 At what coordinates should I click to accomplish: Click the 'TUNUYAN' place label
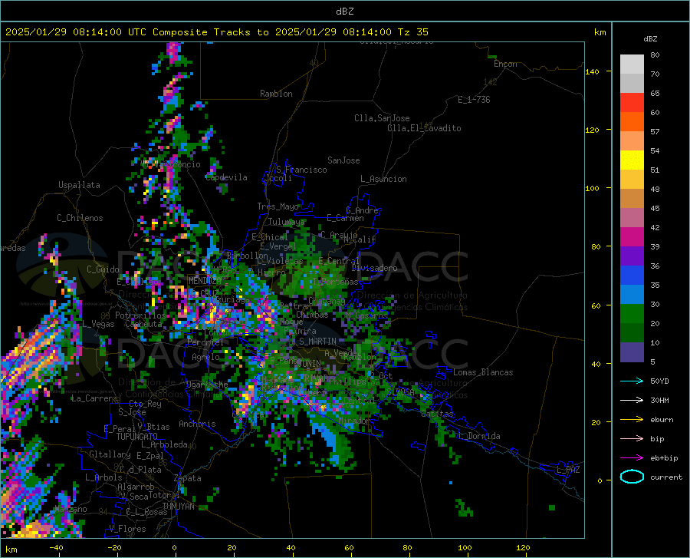pyautogui.click(x=178, y=507)
